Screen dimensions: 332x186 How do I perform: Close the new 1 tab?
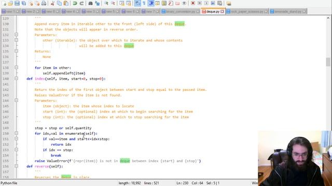tap(18, 11)
